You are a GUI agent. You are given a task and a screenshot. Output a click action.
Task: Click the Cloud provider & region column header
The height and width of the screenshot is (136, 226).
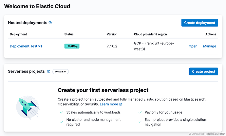[150, 34]
